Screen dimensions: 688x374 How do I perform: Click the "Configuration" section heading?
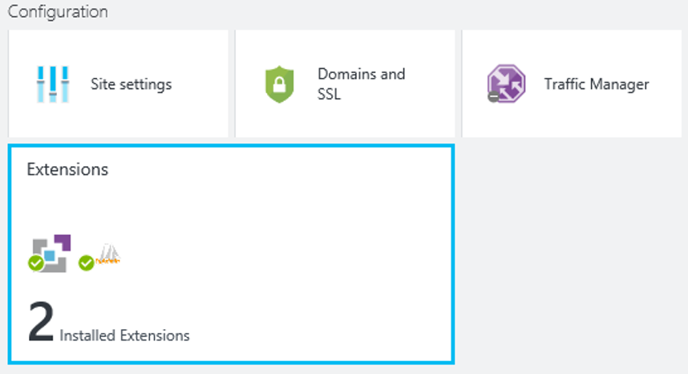pyautogui.click(x=58, y=12)
